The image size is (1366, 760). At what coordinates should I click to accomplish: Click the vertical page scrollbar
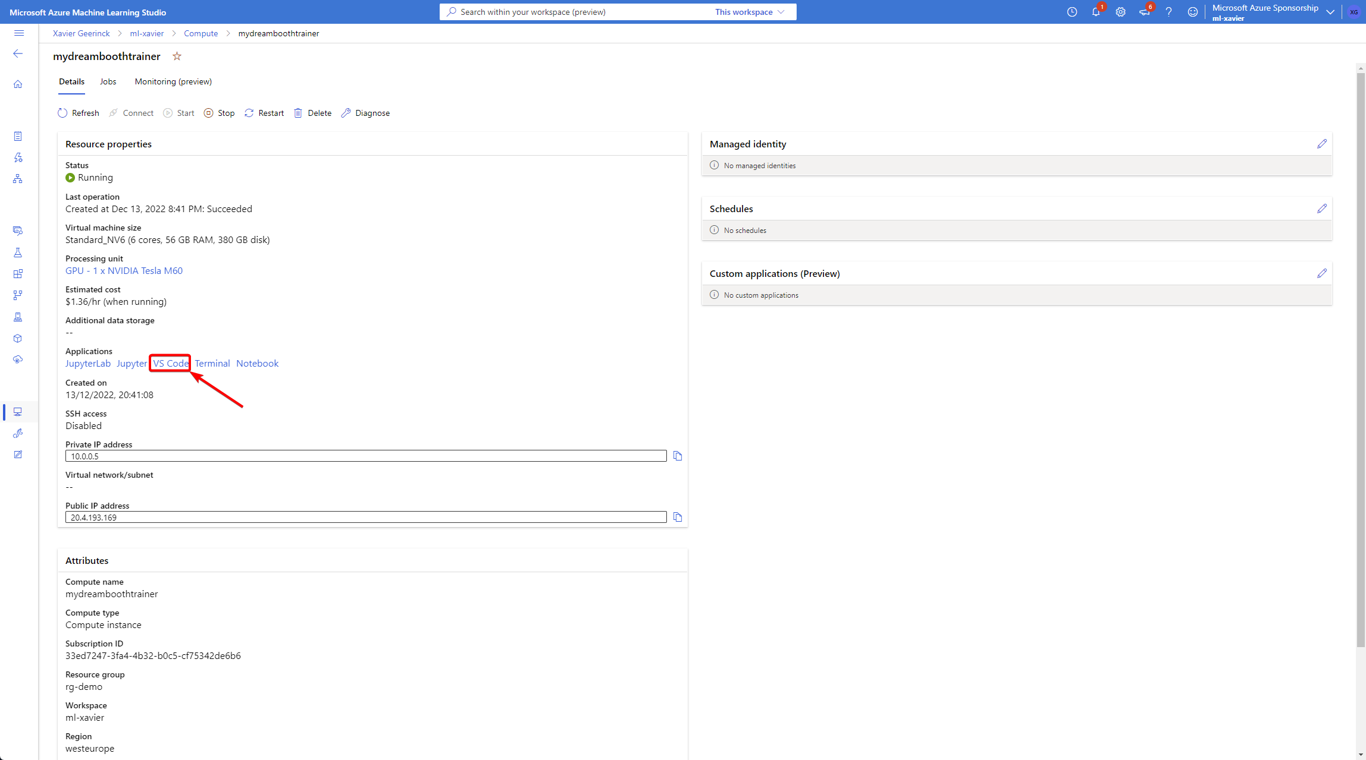pyautogui.click(x=1360, y=357)
